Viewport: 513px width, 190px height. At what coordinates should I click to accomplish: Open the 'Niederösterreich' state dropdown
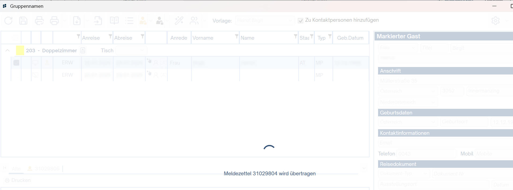[x=408, y=102]
